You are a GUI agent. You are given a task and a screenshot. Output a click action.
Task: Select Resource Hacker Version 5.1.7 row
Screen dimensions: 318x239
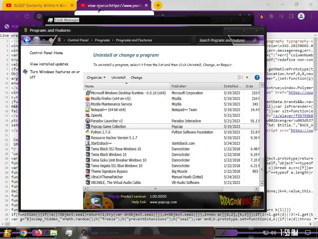(x=171, y=138)
